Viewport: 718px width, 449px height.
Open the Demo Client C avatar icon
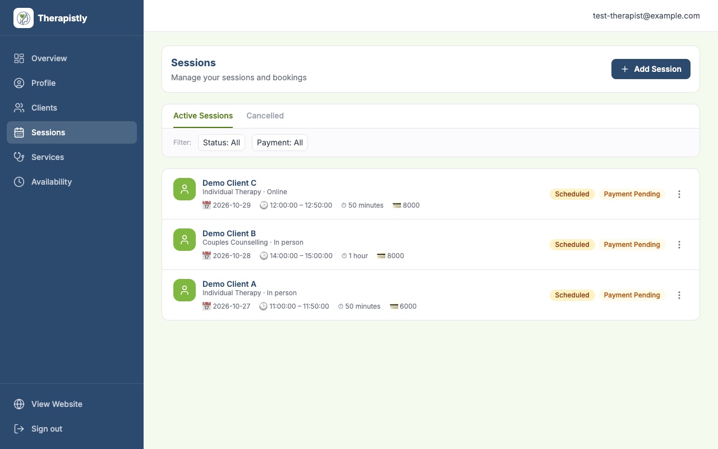click(x=185, y=189)
